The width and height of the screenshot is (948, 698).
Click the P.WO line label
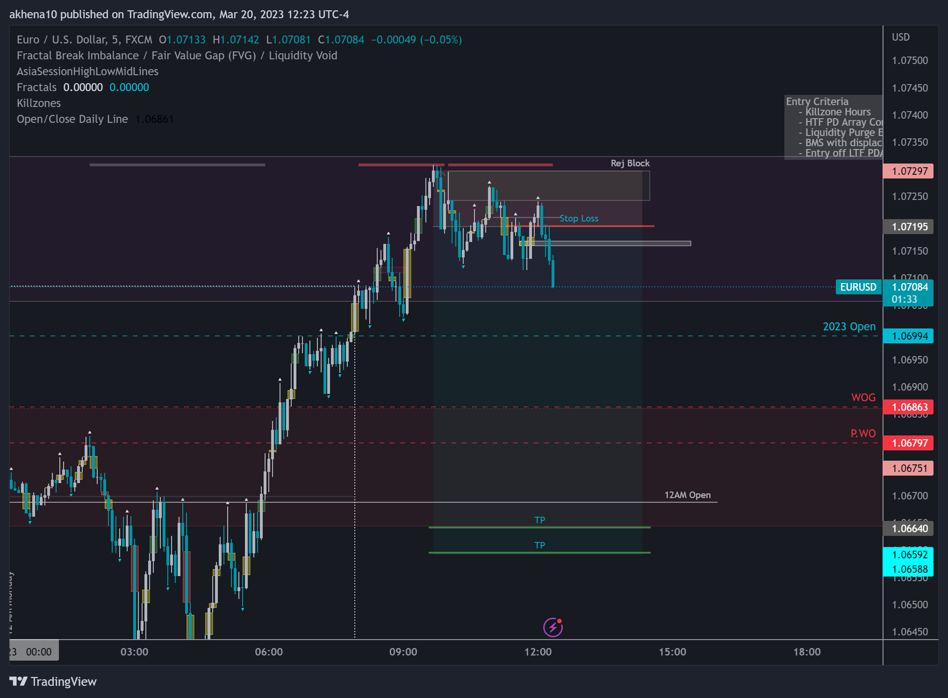(x=863, y=434)
